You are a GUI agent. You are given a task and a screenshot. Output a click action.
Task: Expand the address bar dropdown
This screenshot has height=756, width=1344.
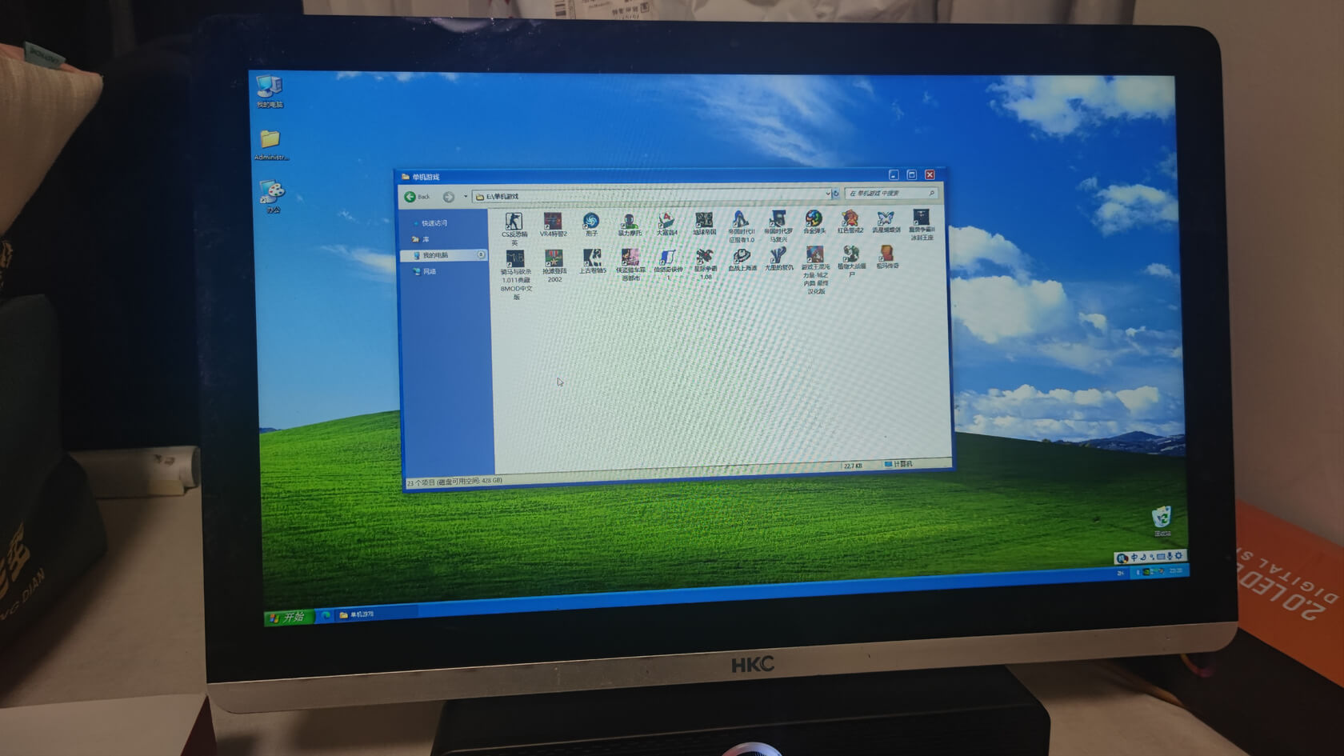[827, 194]
